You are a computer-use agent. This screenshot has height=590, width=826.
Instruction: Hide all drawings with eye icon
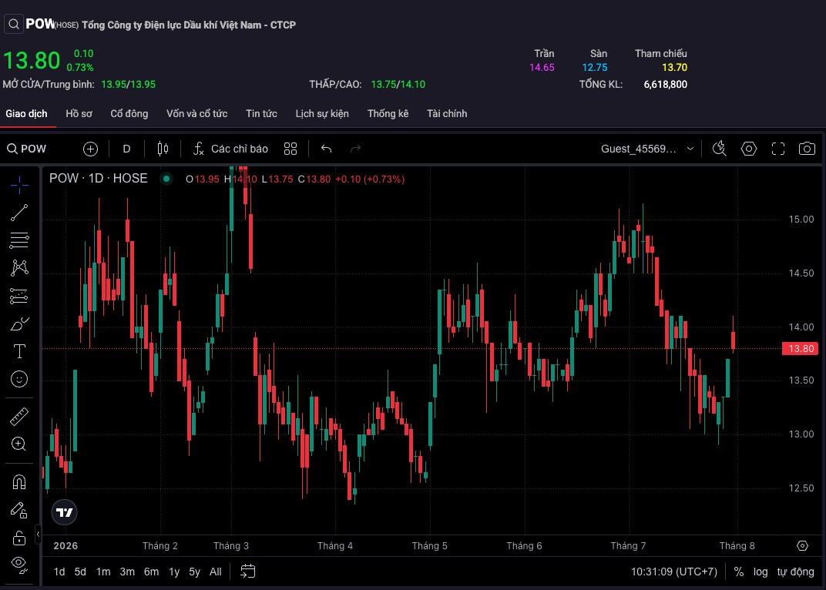pos(19,565)
